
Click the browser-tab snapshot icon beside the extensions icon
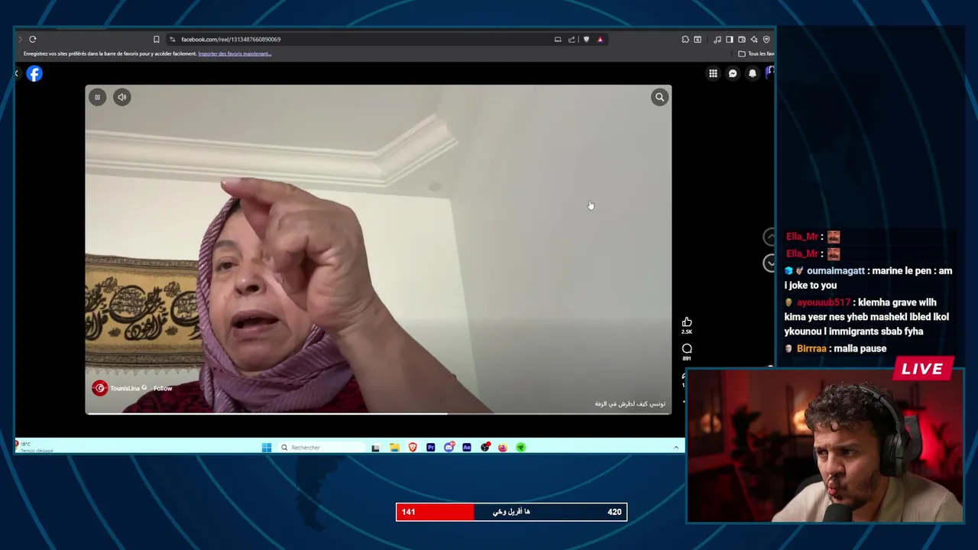[x=698, y=39]
